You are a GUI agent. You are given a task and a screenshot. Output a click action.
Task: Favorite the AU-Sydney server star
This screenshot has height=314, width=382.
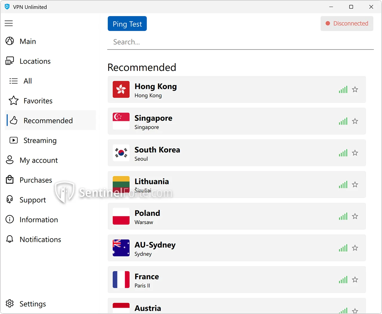pos(355,248)
